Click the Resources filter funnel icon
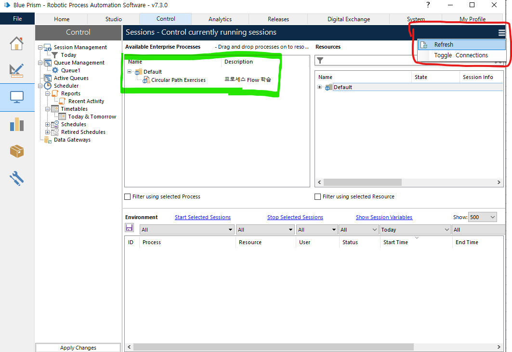The width and height of the screenshot is (512, 352). (320, 60)
